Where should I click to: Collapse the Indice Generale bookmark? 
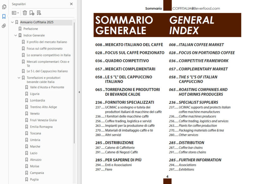pos(15,36)
